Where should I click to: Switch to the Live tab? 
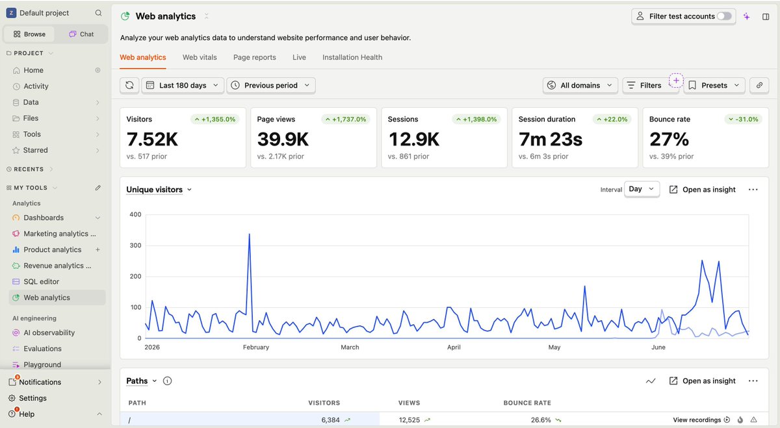click(x=299, y=57)
